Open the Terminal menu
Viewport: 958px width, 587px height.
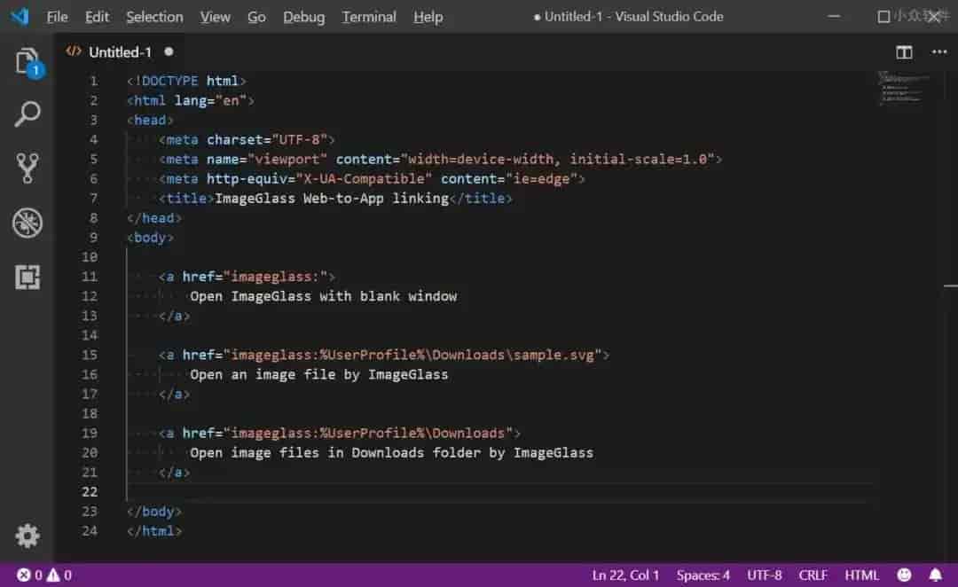369,17
